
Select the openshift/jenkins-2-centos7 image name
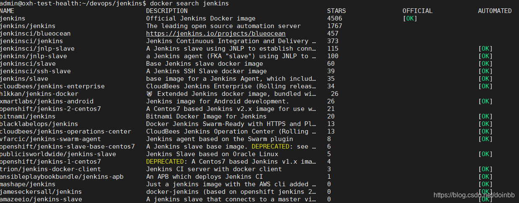pyautogui.click(x=50, y=109)
